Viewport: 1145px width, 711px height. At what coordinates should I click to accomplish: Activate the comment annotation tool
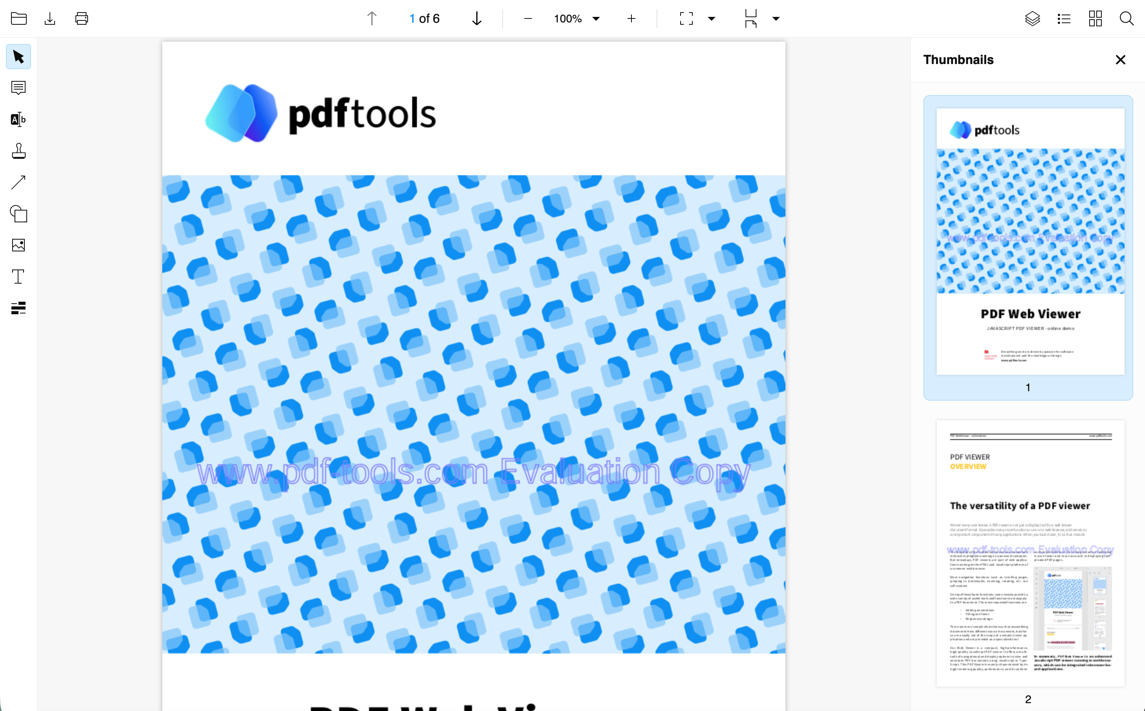pos(18,88)
